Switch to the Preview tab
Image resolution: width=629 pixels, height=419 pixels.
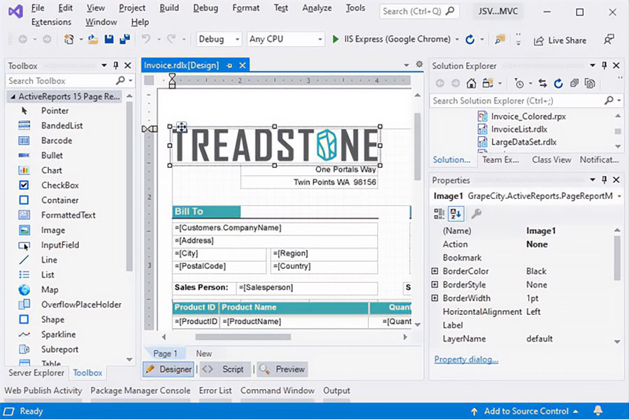[x=283, y=369]
